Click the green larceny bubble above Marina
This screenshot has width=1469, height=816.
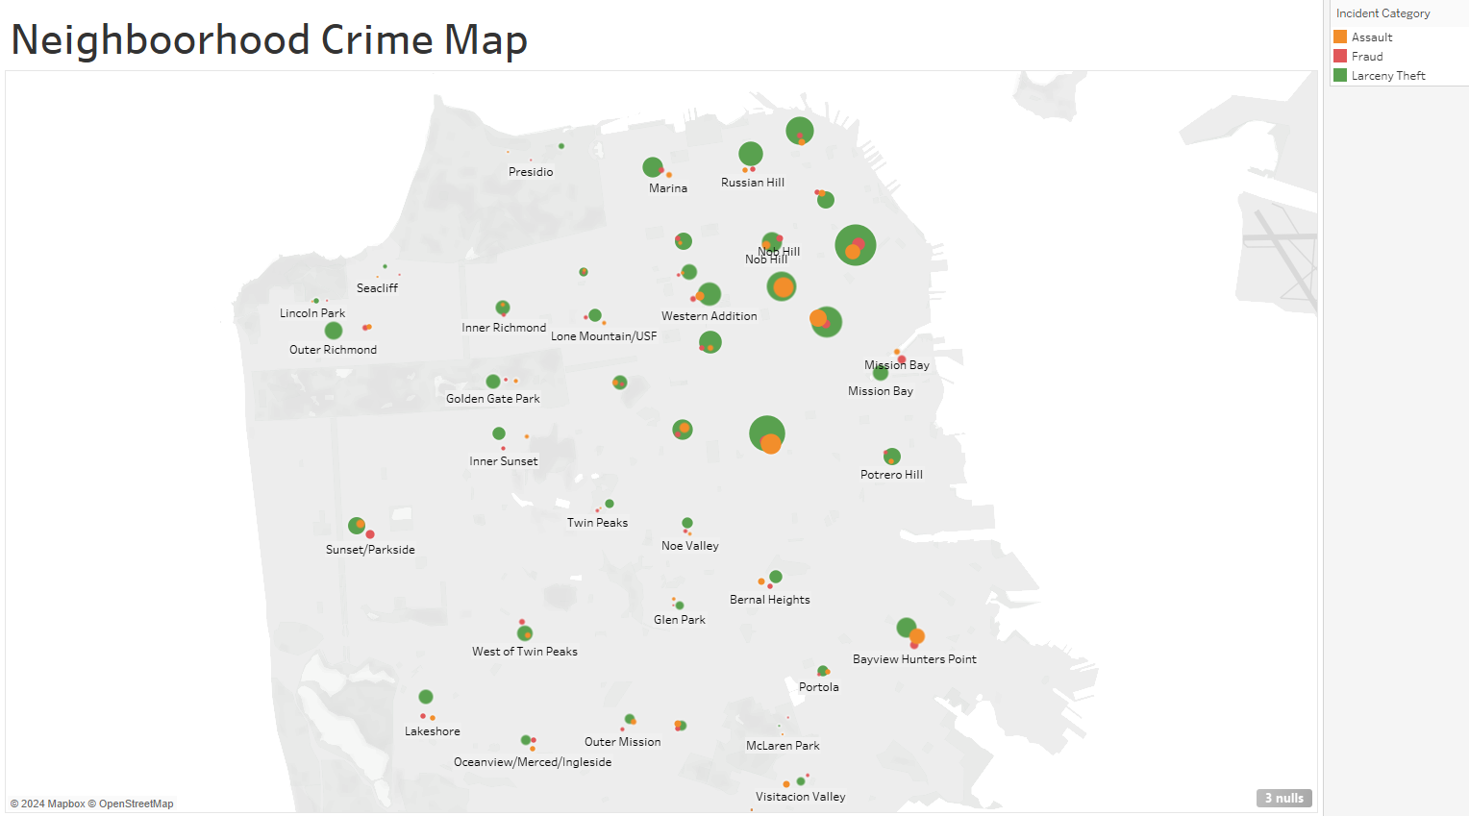tap(653, 167)
